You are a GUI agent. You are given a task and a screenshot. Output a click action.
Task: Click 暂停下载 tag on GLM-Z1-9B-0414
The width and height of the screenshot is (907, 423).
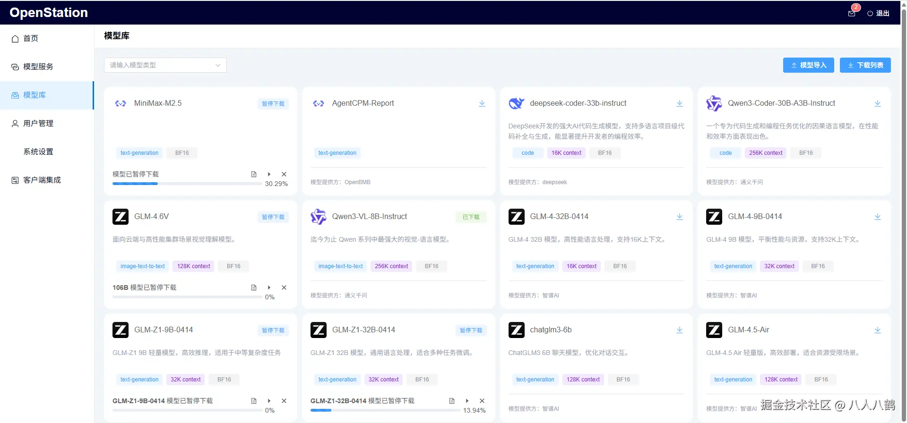pyautogui.click(x=273, y=330)
